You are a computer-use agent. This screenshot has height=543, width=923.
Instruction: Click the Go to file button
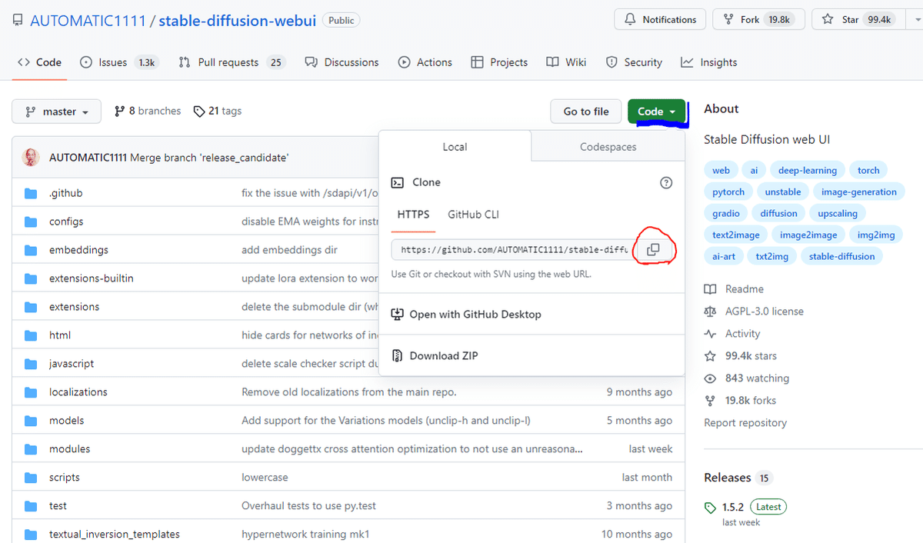pyautogui.click(x=586, y=112)
